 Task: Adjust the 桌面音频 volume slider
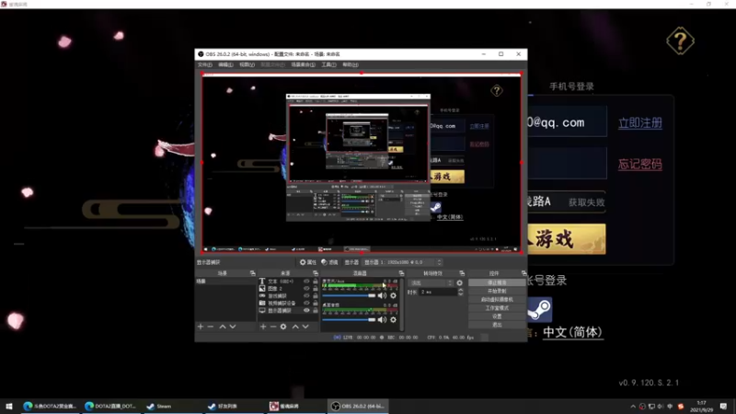(350, 319)
